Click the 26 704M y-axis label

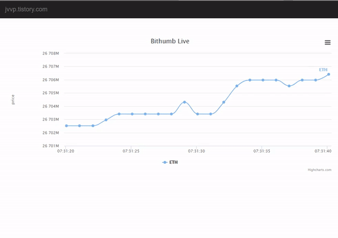[x=51, y=106]
